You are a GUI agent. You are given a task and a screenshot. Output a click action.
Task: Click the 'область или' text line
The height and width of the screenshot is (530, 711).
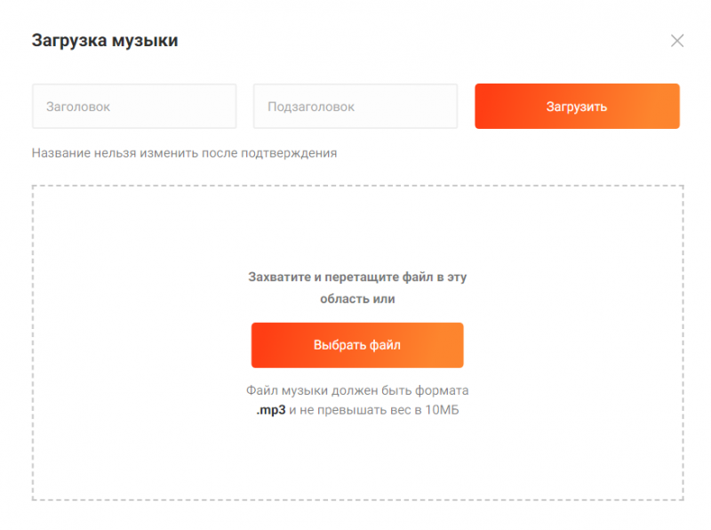pyautogui.click(x=357, y=299)
